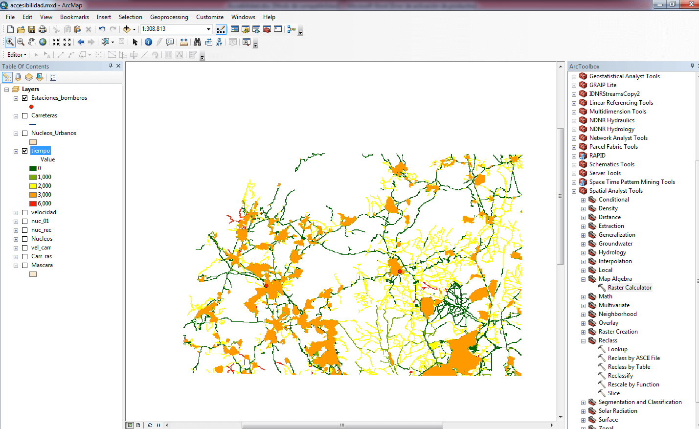Screen dimensions: 699x429
Task: Open the Bookmarks menu
Action: [x=74, y=17]
